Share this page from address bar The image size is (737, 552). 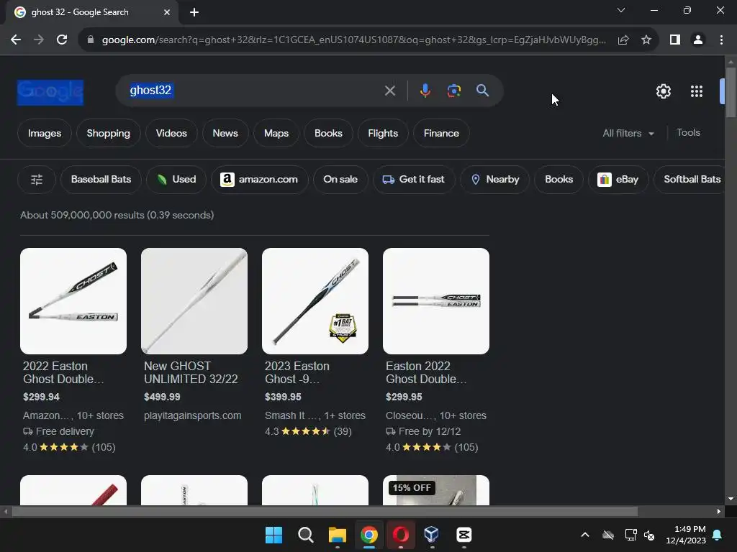tap(623, 40)
